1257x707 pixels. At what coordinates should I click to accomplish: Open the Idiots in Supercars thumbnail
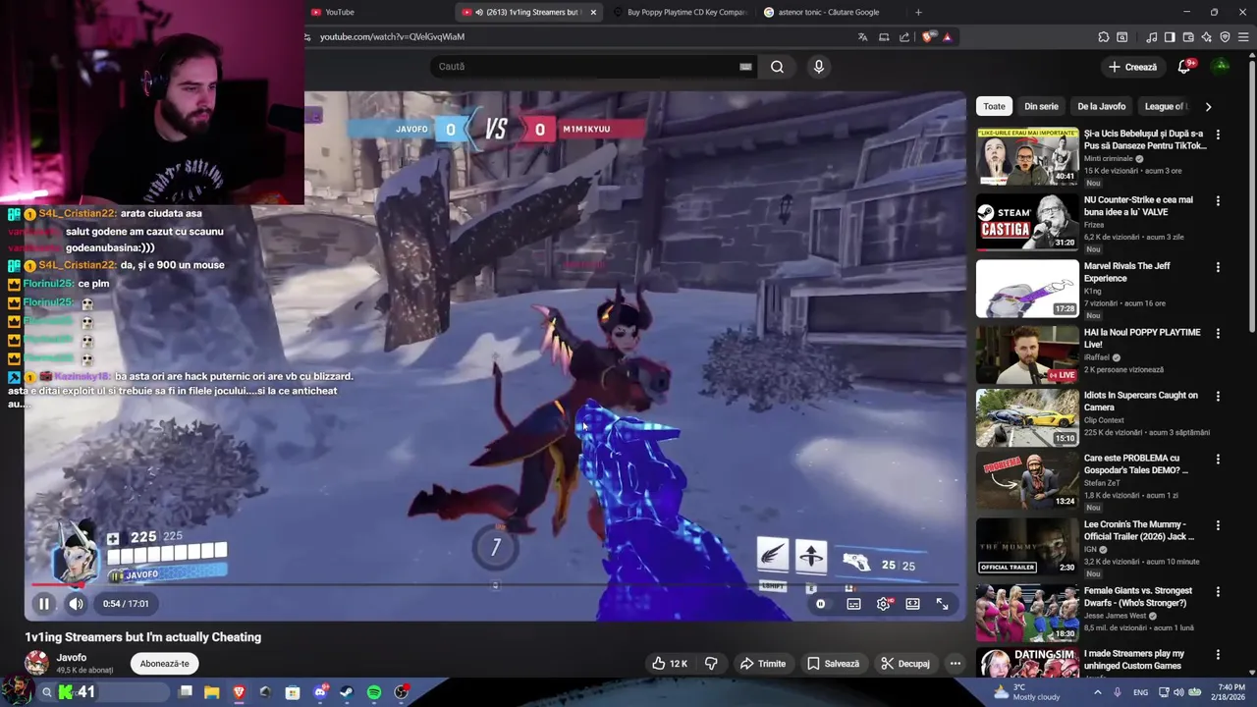point(1027,418)
